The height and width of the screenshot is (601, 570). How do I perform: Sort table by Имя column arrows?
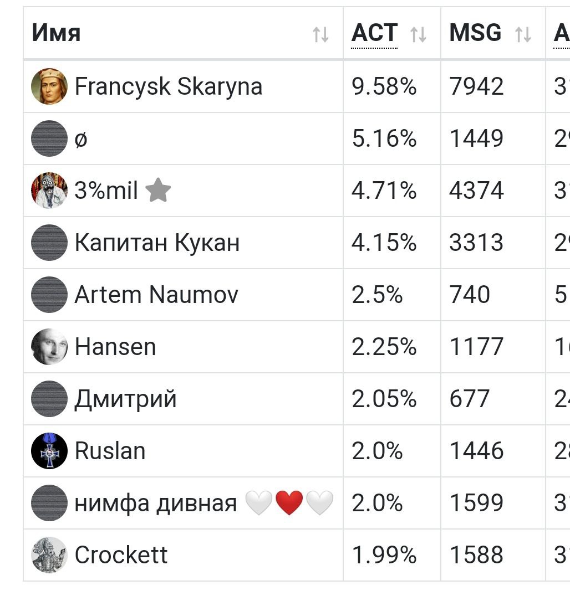pyautogui.click(x=320, y=34)
